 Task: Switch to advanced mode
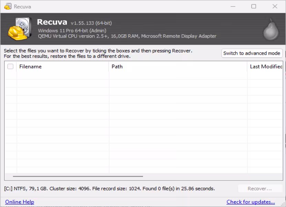(x=252, y=53)
